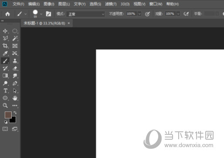Switch to the 未标题-1 document tab
Viewport: 224px width, 158px height.
point(44,23)
